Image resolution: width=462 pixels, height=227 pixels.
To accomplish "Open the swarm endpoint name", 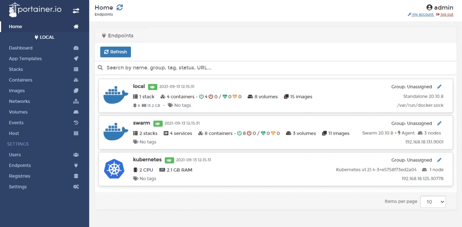I will coord(141,123).
